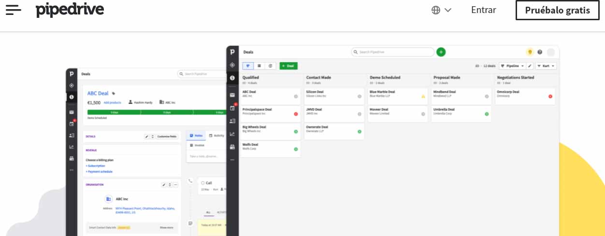Click the P logo in deal detail window sidebar
605x236 pixels.
pyautogui.click(x=72, y=74)
